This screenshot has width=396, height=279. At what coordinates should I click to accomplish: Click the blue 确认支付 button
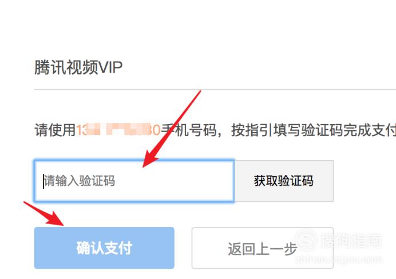point(104,248)
